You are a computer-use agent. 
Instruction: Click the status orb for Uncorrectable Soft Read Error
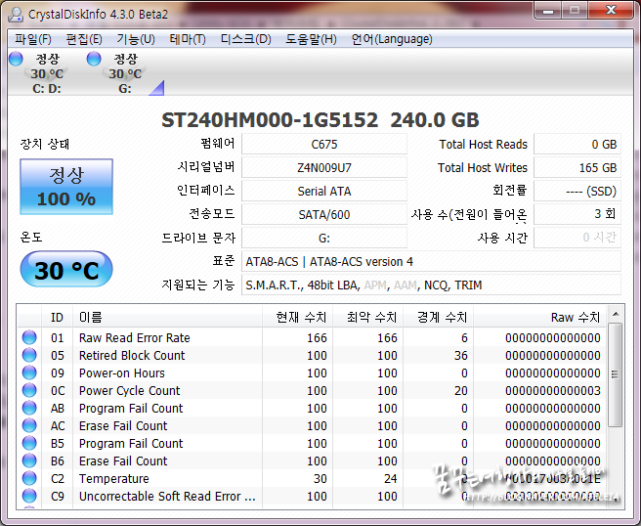(29, 496)
